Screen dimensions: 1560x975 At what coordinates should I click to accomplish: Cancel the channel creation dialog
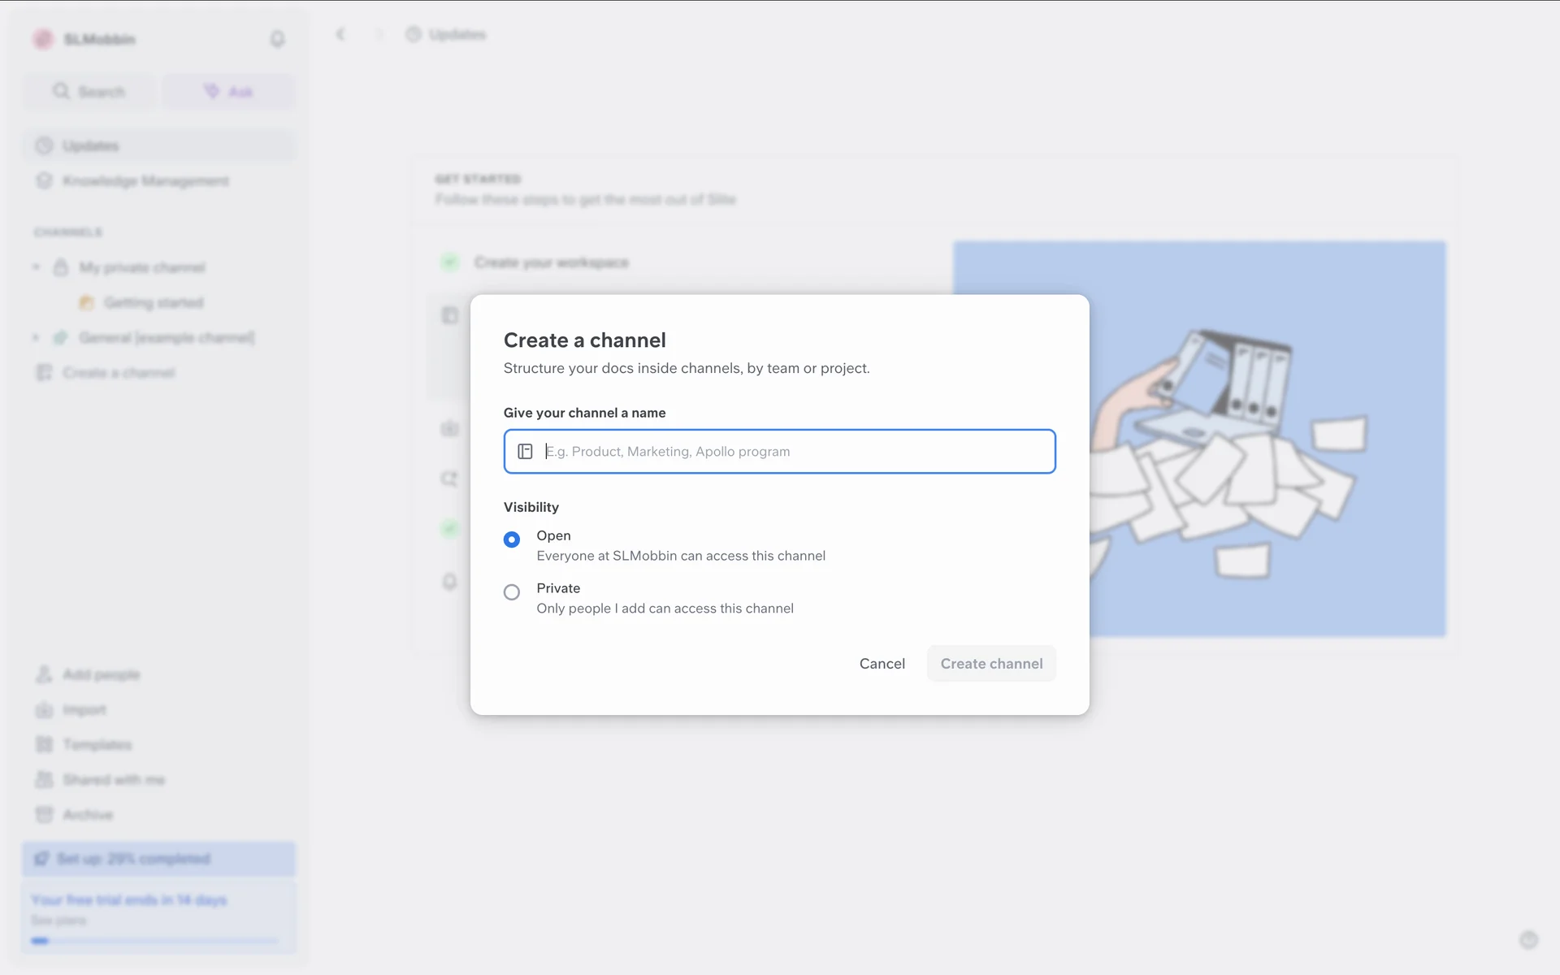[x=882, y=664]
